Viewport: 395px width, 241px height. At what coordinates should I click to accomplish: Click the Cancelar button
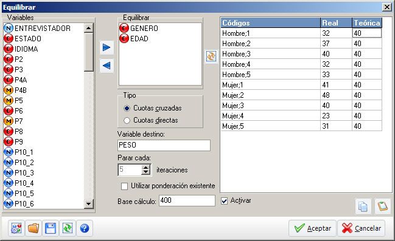click(x=362, y=228)
